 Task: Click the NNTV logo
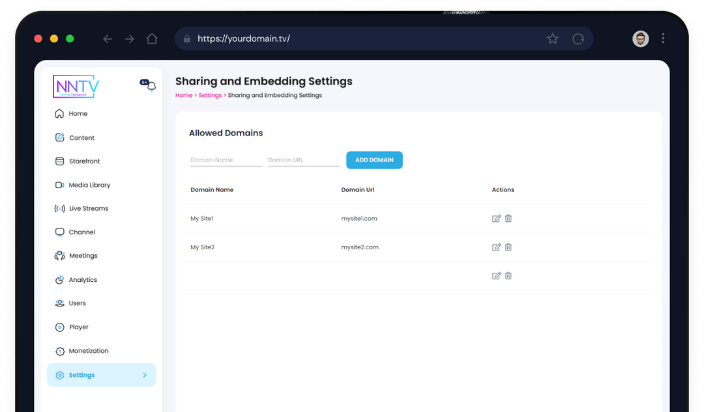[76, 87]
